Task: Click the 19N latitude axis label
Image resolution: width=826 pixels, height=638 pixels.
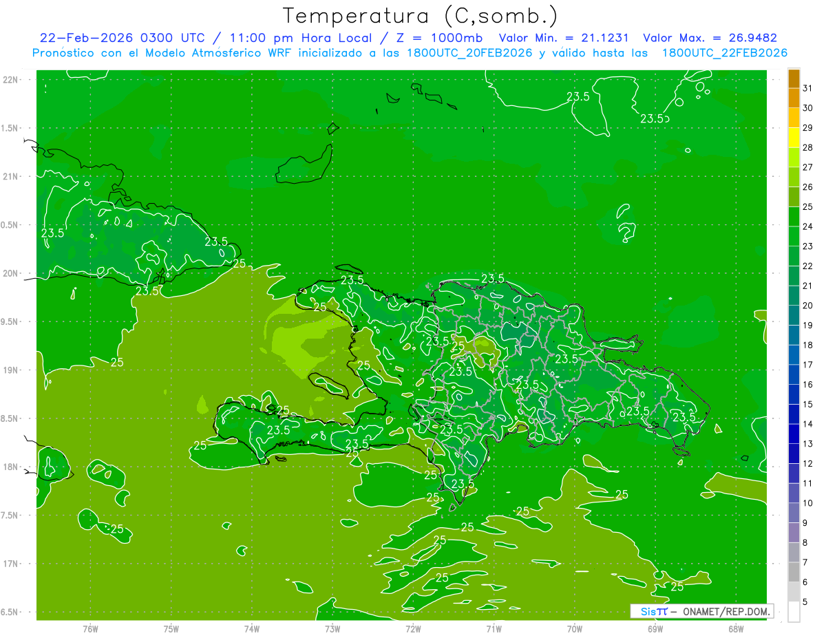Action: point(10,370)
